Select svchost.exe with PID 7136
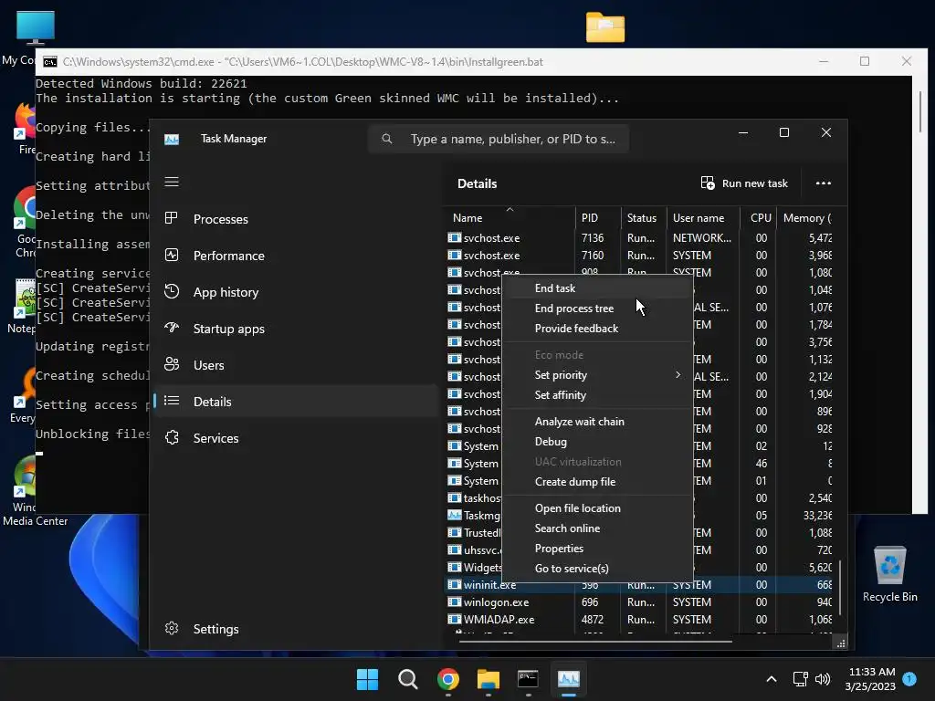This screenshot has width=935, height=701. click(x=640, y=238)
